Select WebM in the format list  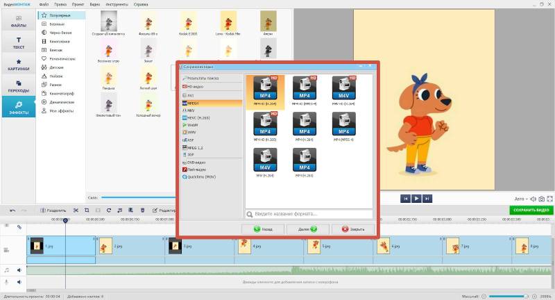pos(212,125)
